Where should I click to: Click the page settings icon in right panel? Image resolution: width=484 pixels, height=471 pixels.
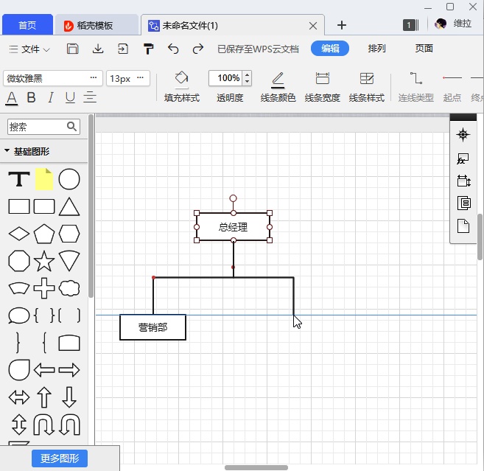point(463,226)
